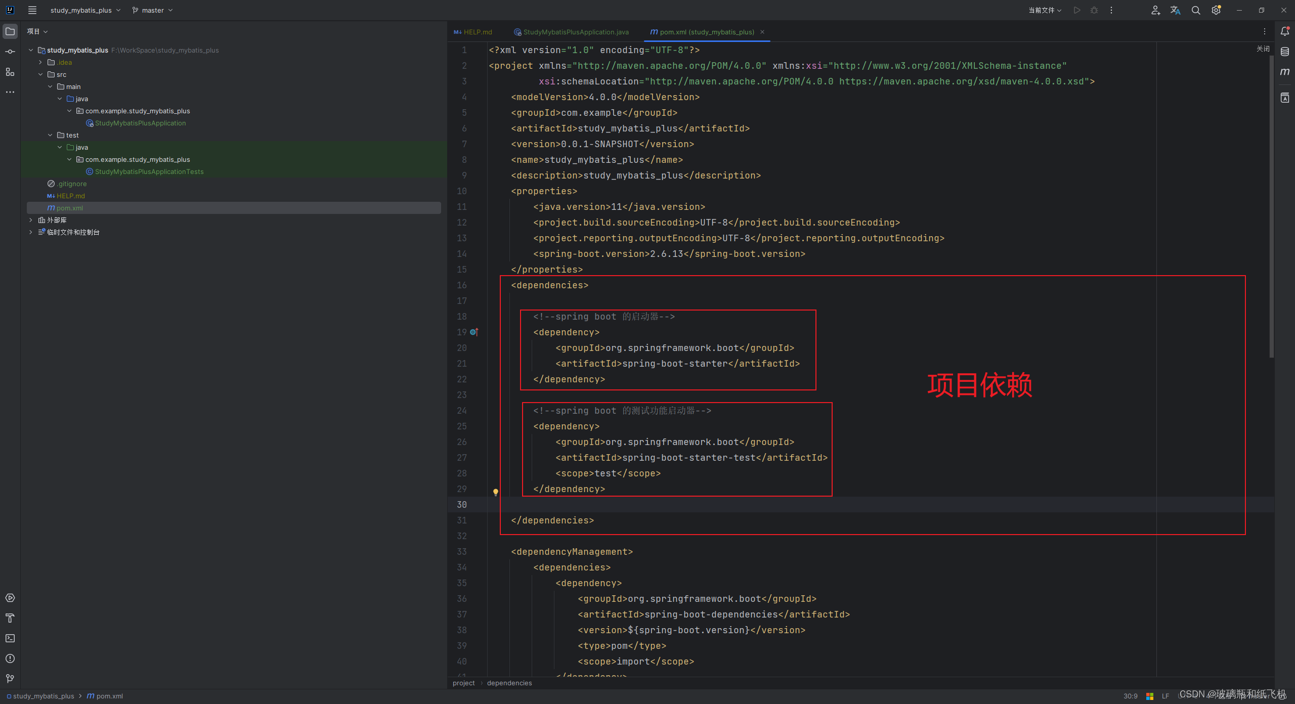Expand the 外部库 node
Screen dimensions: 1295x704
(31, 220)
